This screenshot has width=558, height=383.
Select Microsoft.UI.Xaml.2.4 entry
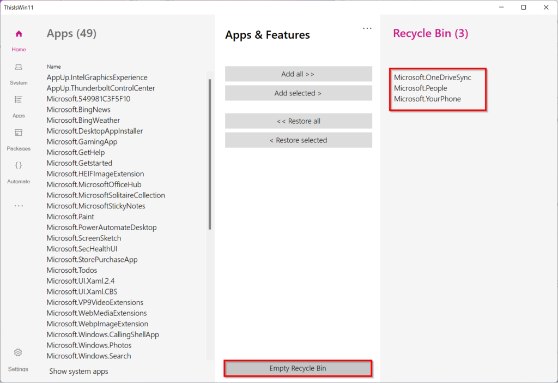click(x=81, y=281)
